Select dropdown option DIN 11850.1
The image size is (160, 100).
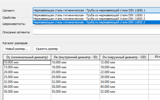tap(96, 15)
